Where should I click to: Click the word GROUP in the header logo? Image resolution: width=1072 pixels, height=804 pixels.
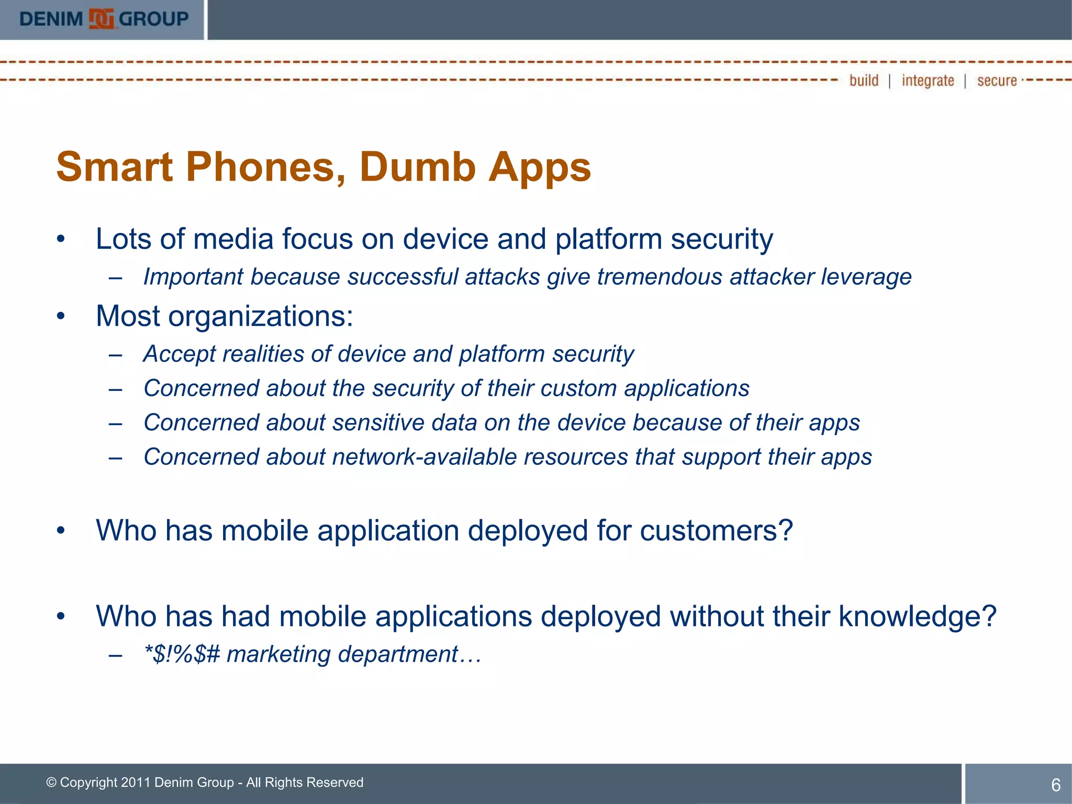point(153,19)
